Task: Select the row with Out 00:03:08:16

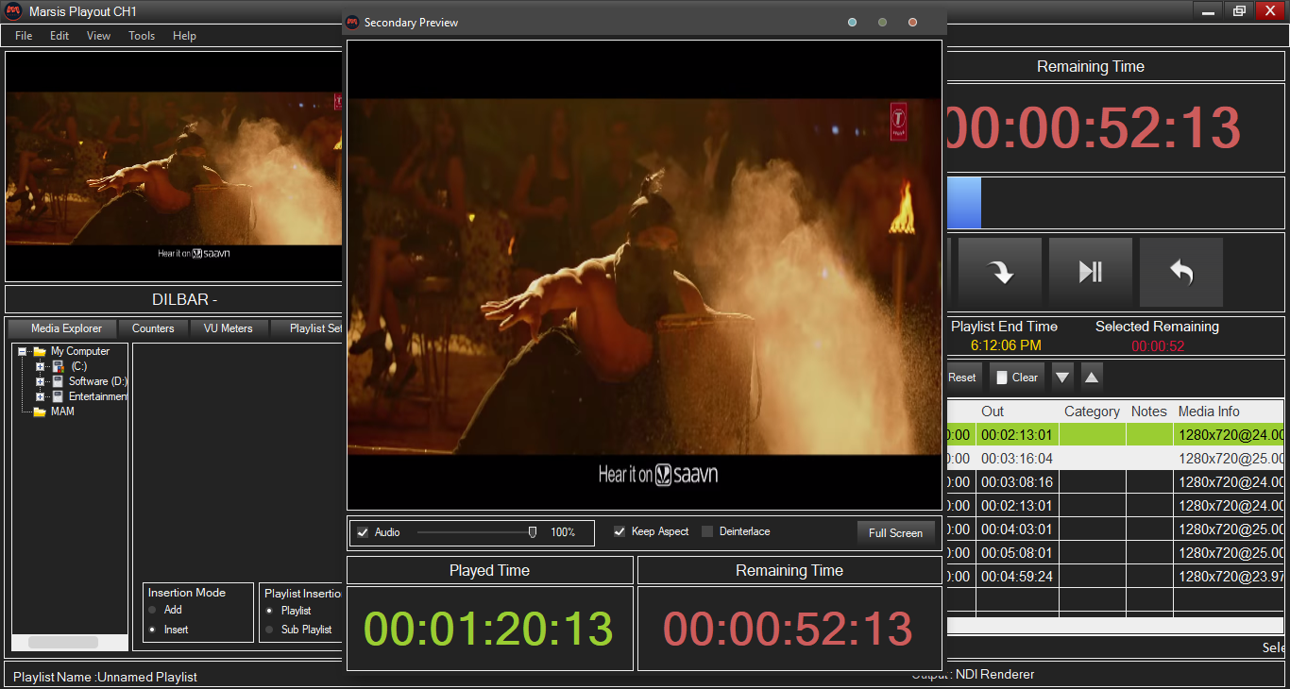Action: [1114, 482]
